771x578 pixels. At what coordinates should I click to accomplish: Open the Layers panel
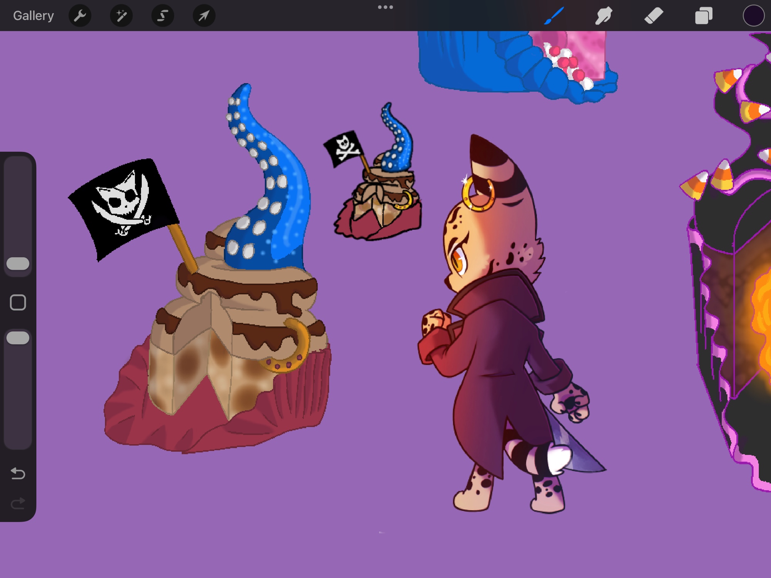703,16
